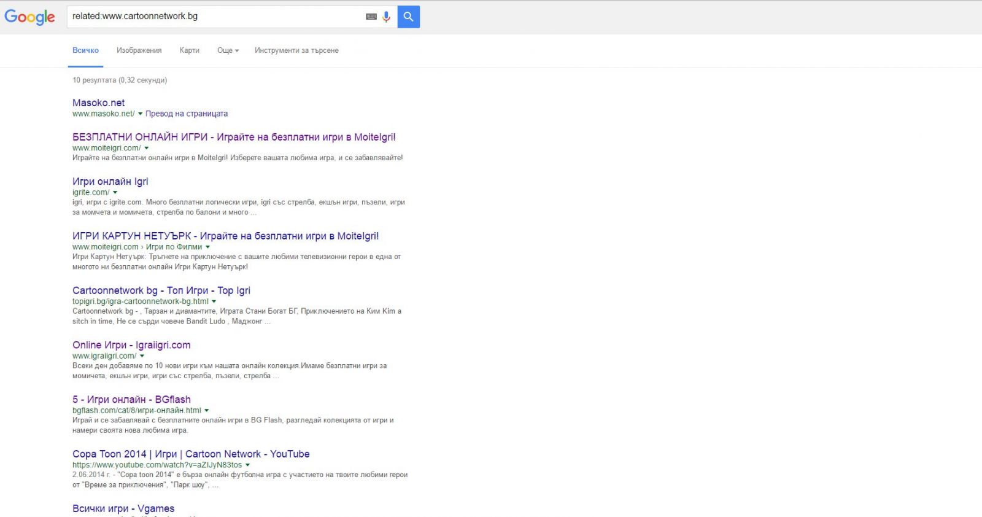Expand the Още menu
982x517 pixels.
click(228, 50)
